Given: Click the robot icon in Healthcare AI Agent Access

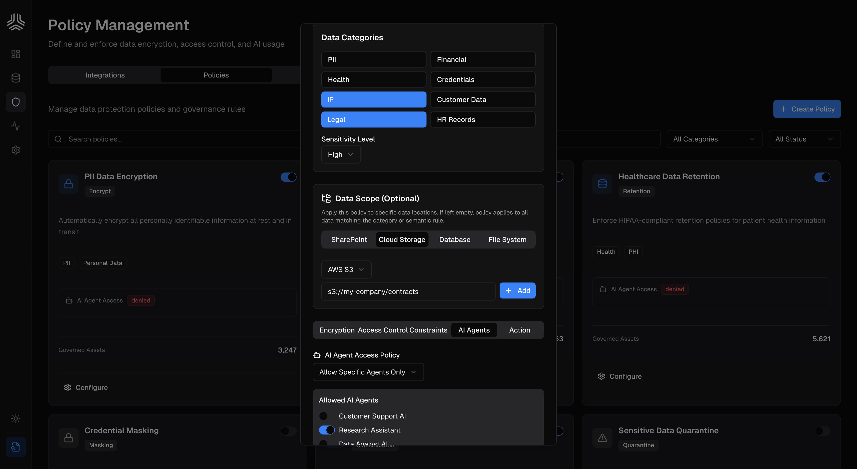Looking at the screenshot, I should (603, 289).
